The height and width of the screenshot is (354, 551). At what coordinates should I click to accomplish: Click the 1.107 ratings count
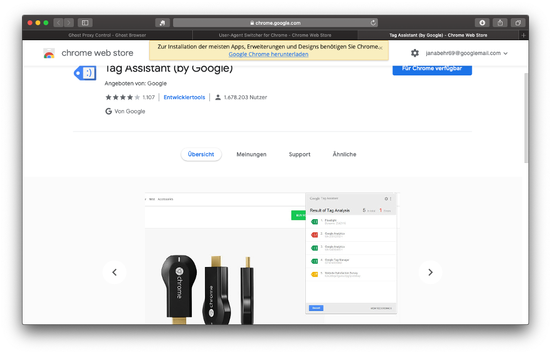tap(149, 97)
